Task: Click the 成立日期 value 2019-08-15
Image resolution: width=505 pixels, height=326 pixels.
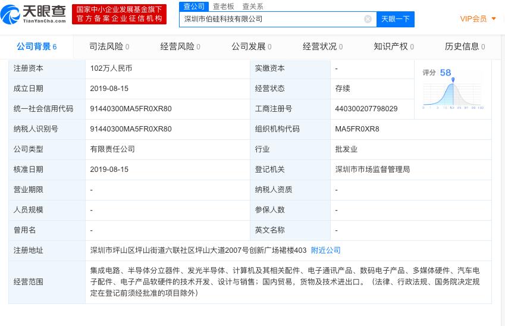Action: coord(109,89)
